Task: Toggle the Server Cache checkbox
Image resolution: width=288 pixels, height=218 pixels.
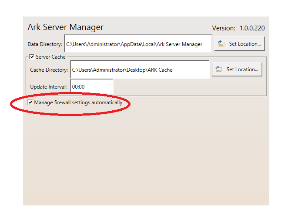Action: coord(32,56)
